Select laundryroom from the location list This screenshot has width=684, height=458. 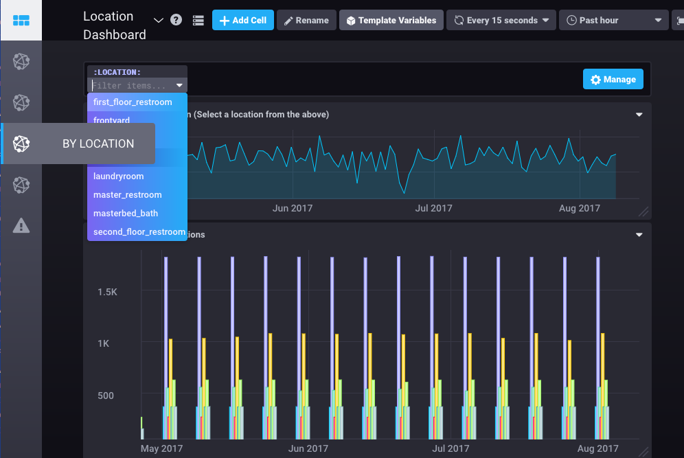[x=137, y=176]
